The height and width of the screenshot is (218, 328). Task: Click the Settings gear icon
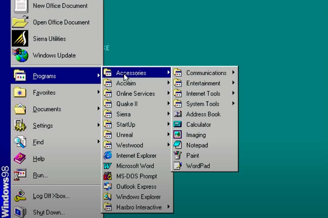(x=20, y=125)
